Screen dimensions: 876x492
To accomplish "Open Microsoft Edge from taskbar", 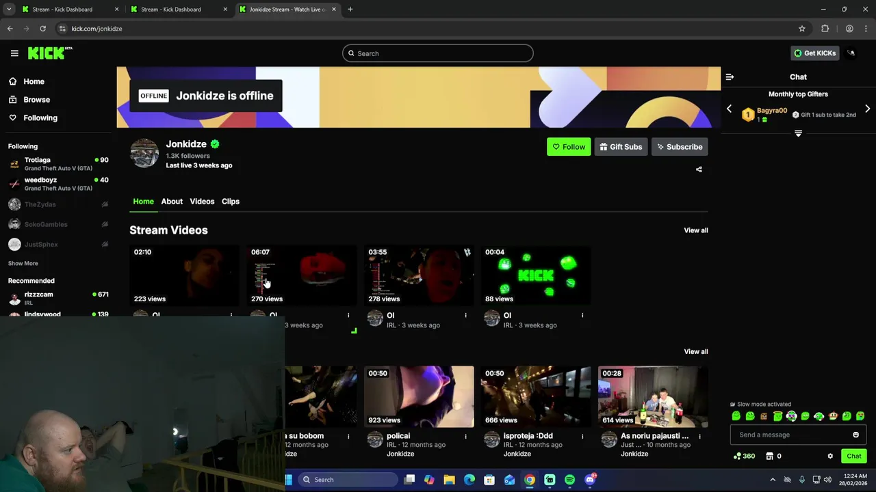I will click(x=469, y=480).
